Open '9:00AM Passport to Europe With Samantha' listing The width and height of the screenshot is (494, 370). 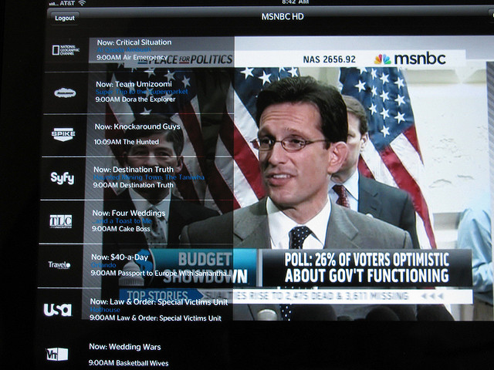[161, 273]
